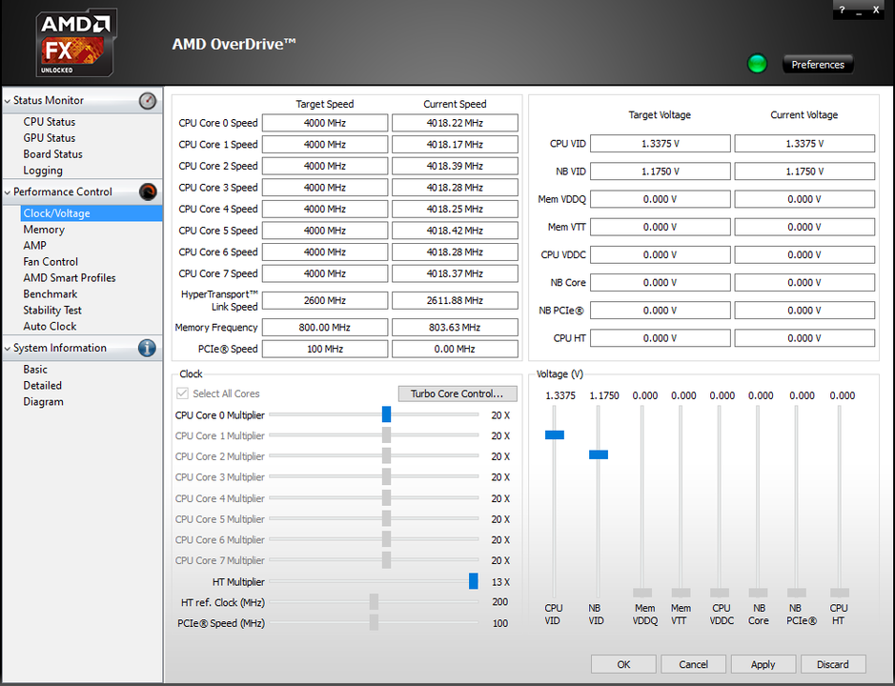The width and height of the screenshot is (895, 686).
Task: Click the CPU Core 4 Multiplier slider handle
Action: pos(386,497)
